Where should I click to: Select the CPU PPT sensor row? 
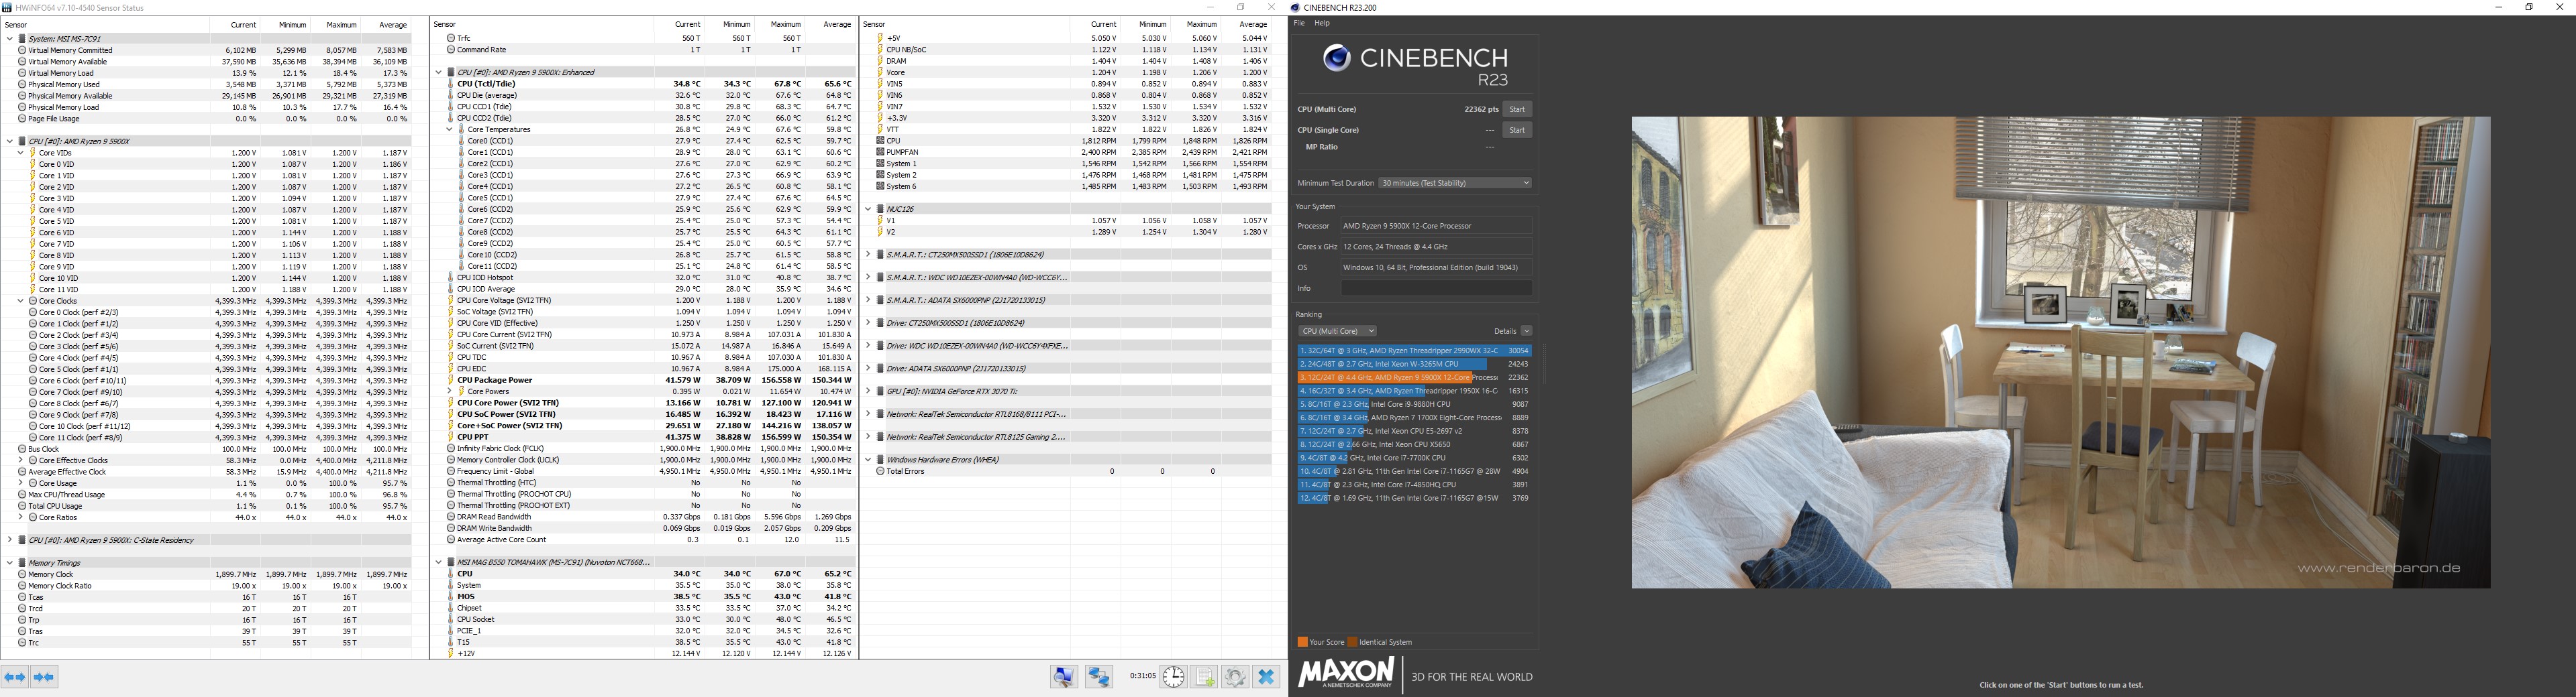(650, 438)
